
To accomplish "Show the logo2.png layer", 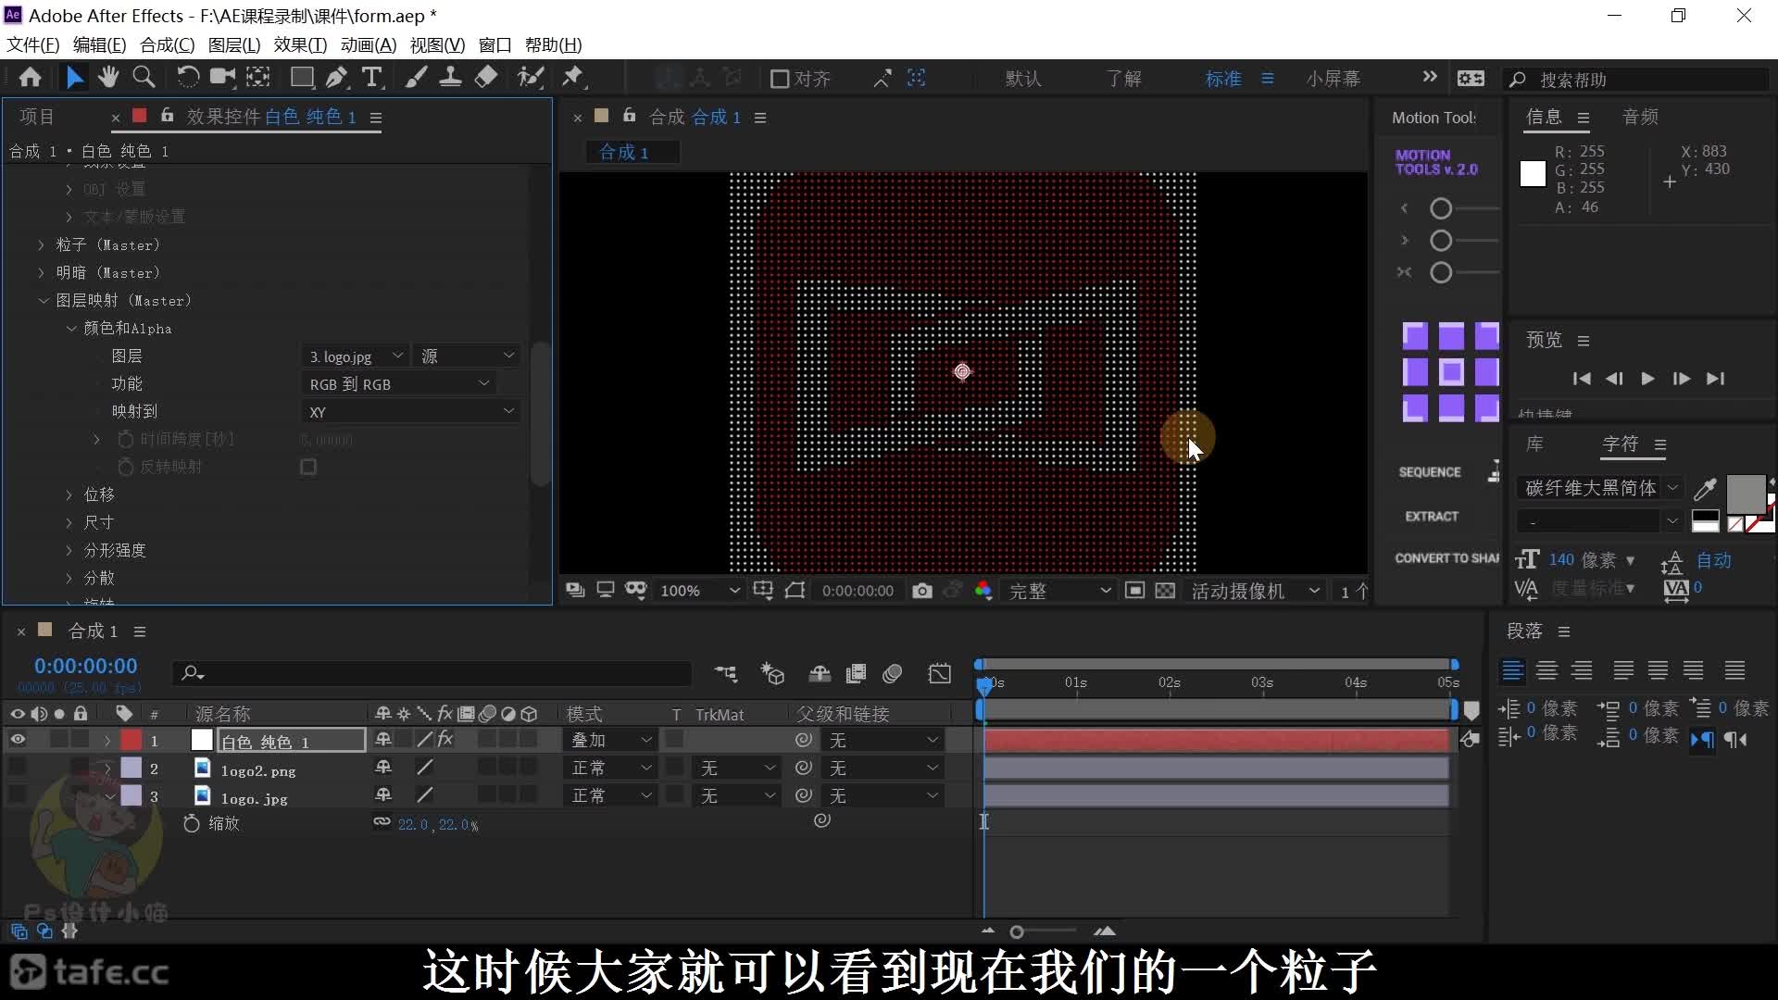I will pos(18,768).
